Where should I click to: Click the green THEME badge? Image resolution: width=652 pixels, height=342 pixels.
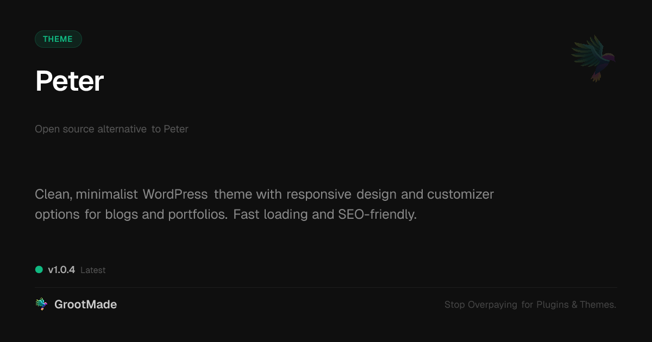pos(58,39)
